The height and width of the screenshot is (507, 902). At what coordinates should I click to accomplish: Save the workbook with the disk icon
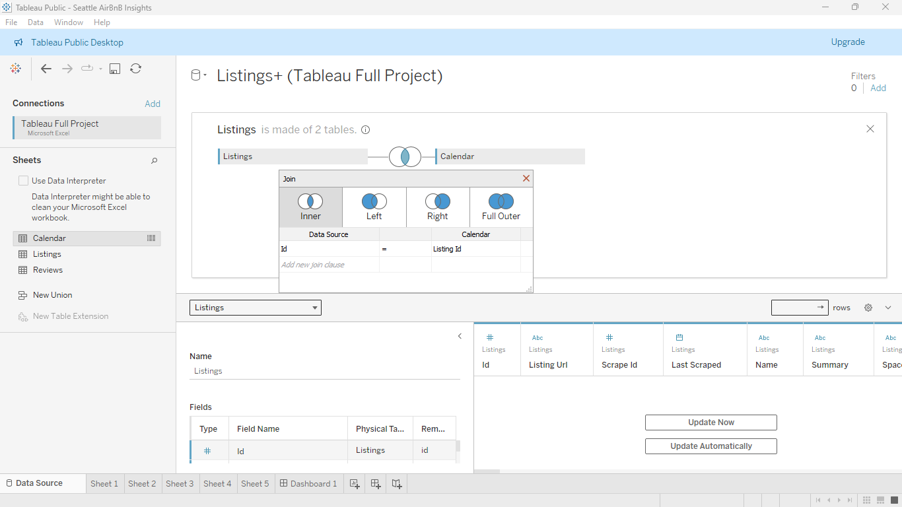115,69
